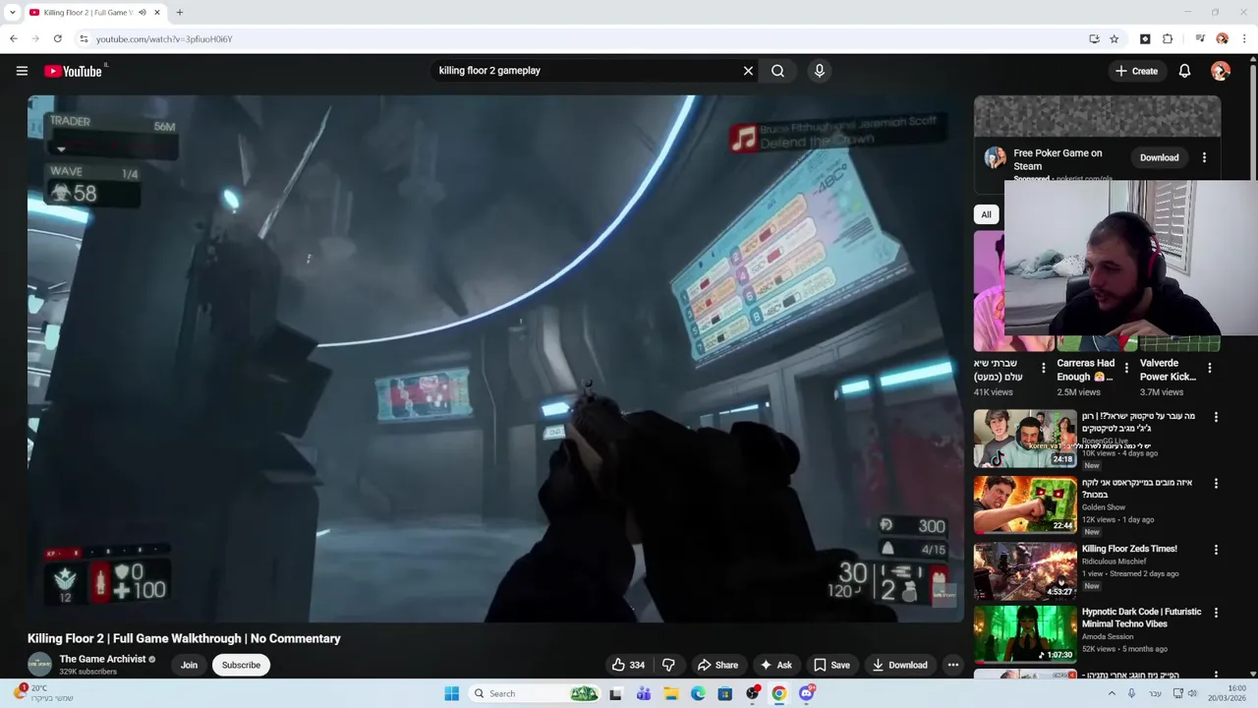This screenshot has width=1258, height=708.
Task: Click the video player to pause
Action: 496,359
